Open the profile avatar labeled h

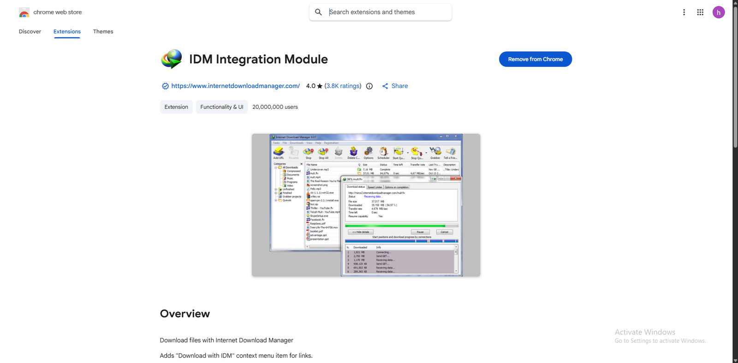pos(719,12)
